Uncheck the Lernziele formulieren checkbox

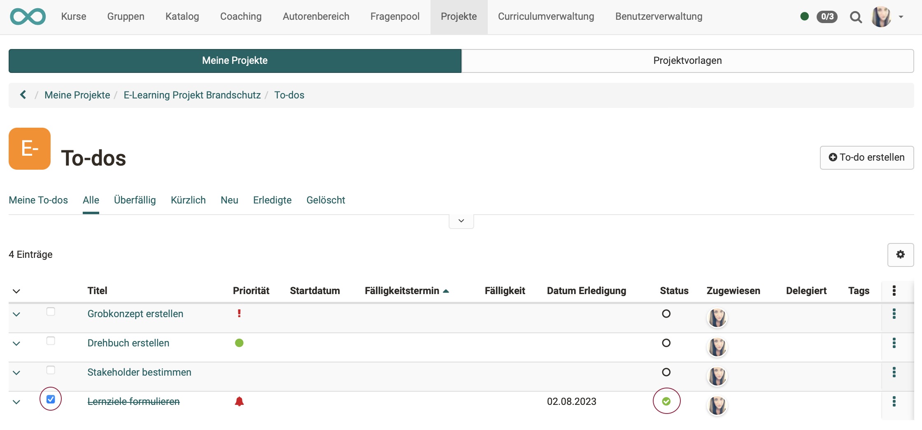click(51, 399)
